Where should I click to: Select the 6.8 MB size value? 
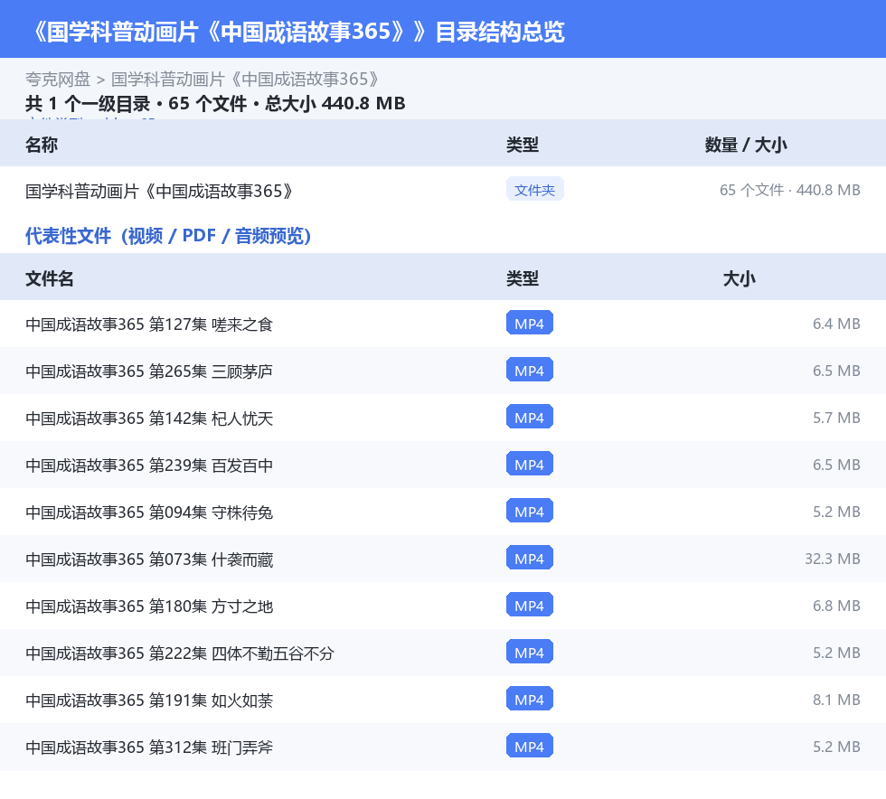[836, 606]
